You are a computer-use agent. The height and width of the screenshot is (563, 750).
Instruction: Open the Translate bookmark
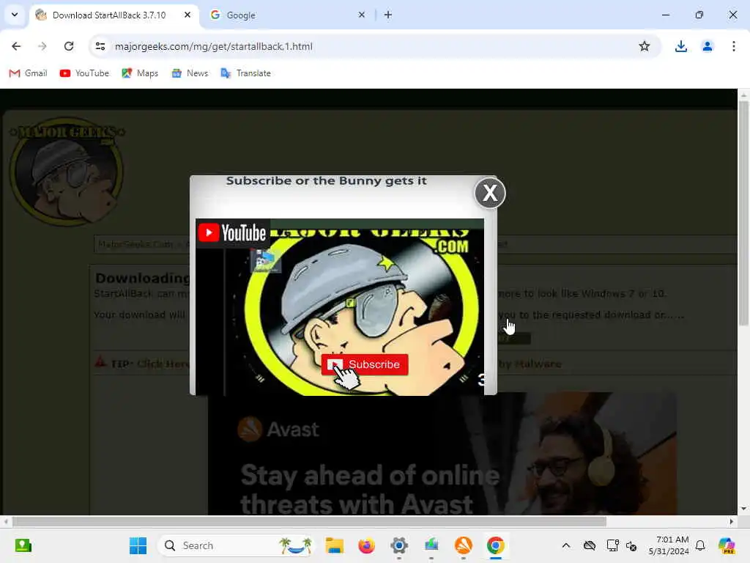[245, 73]
